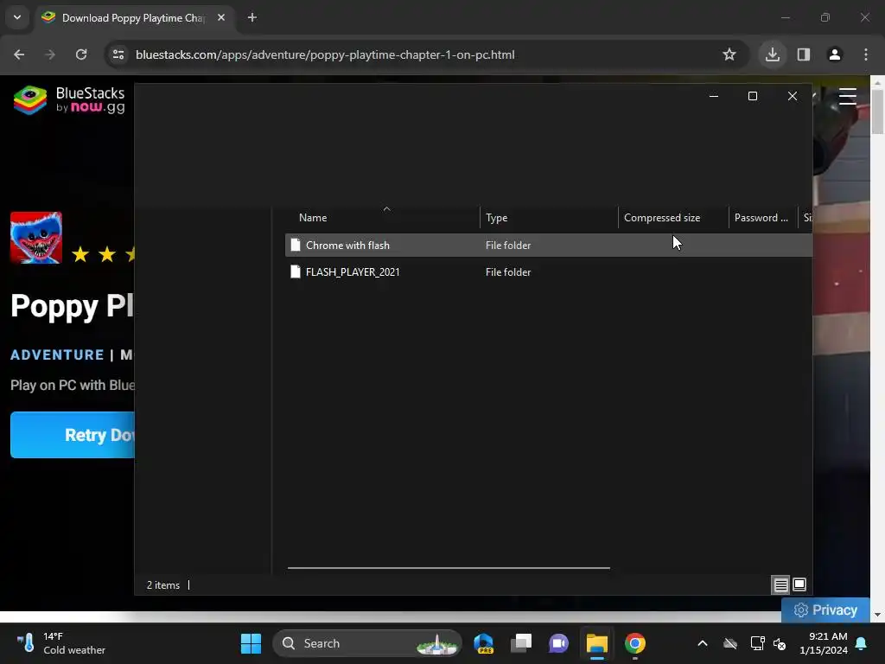Select the Chrome with flash folder
This screenshot has height=664, width=885.
[x=549, y=245]
